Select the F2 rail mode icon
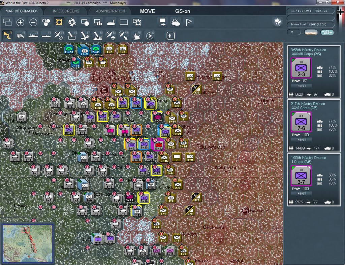This screenshot has height=265, width=345. (20, 35)
